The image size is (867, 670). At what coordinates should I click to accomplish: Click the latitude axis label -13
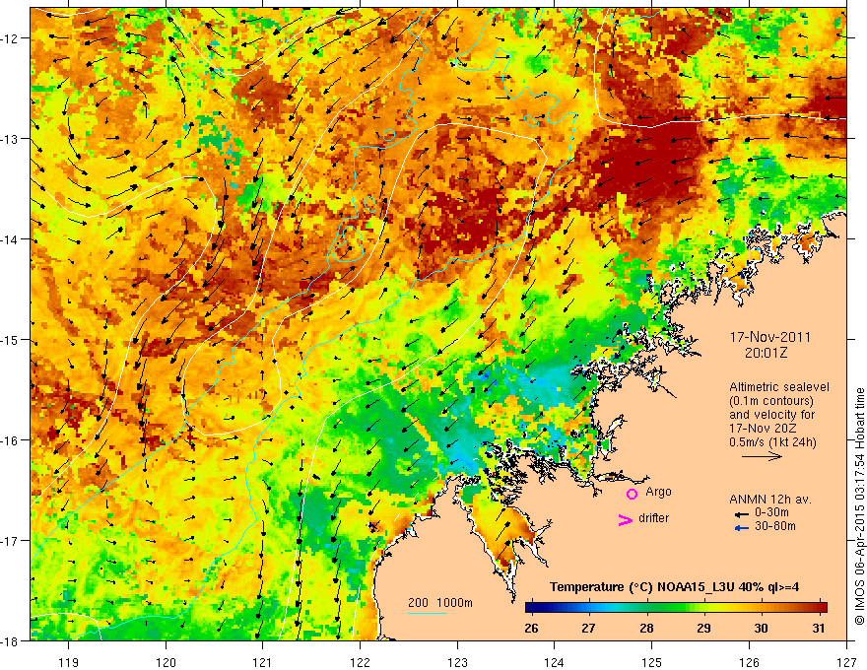pyautogui.click(x=11, y=139)
